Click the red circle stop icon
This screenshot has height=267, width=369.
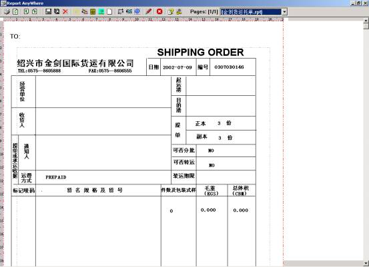coord(159,11)
